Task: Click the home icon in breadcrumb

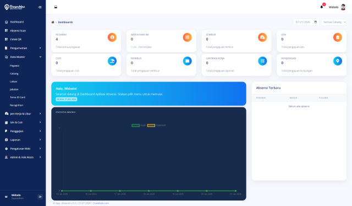Action: point(53,22)
